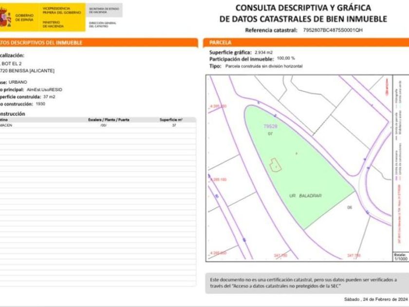
Task: Click the 'MACEN' cell in the construction table
Action: coord(6,125)
